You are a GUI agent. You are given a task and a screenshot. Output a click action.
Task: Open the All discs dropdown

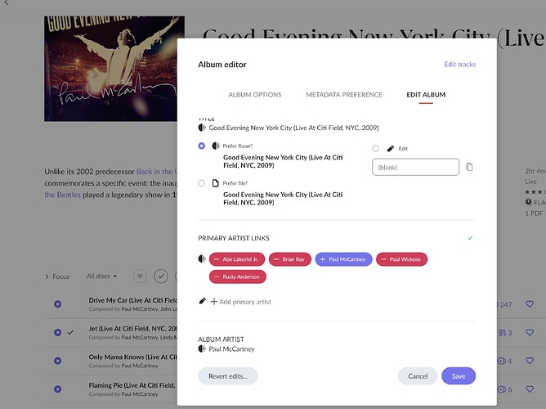coord(101,276)
